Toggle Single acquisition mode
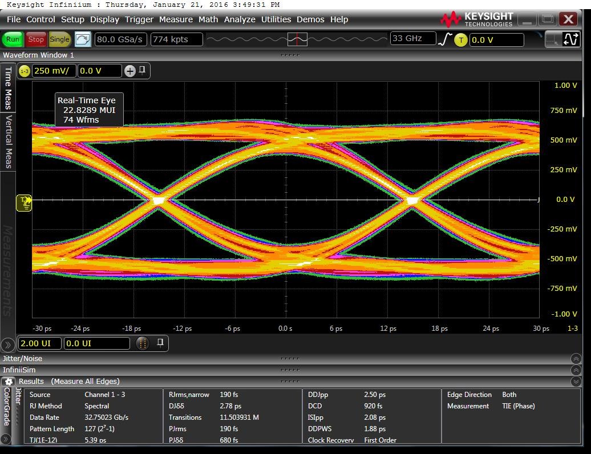591x454 pixels. tap(59, 39)
